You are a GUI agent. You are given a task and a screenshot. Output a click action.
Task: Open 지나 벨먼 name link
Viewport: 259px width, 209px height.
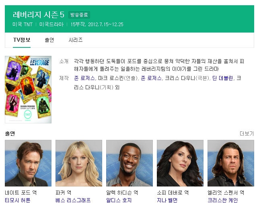click(167, 200)
